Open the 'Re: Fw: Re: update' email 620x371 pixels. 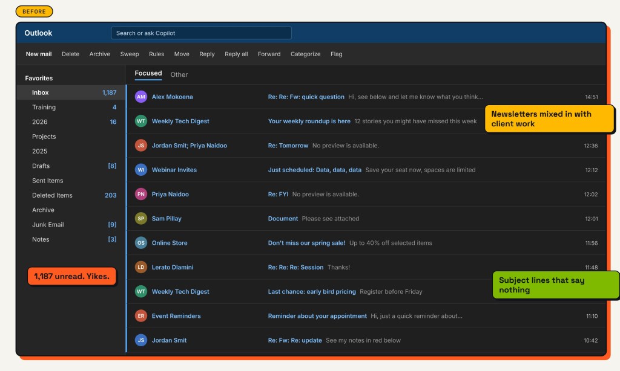(x=366, y=340)
